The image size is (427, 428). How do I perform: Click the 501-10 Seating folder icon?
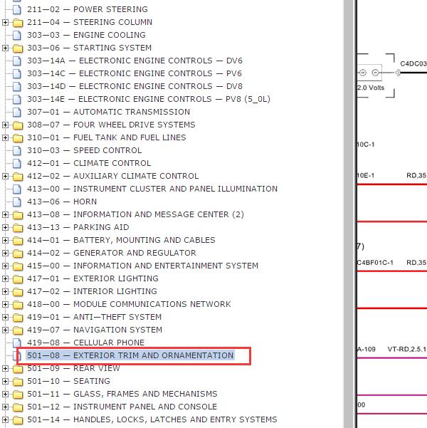point(18,382)
